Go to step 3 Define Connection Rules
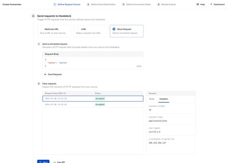This screenshot has height=163, width=229. click(136, 4)
